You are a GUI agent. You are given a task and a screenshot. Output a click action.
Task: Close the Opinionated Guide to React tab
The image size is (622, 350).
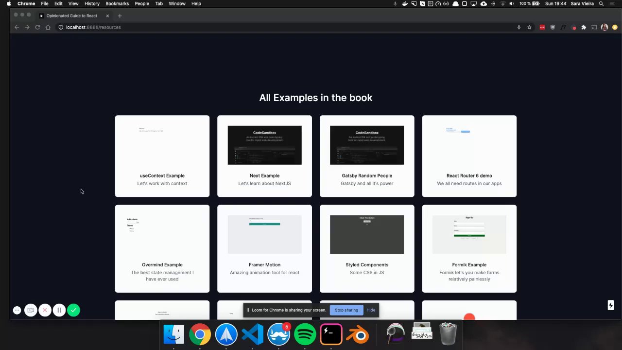tap(107, 16)
